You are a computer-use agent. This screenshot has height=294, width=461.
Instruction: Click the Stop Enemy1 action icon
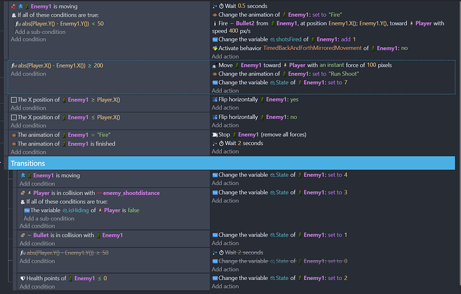pyautogui.click(x=214, y=134)
